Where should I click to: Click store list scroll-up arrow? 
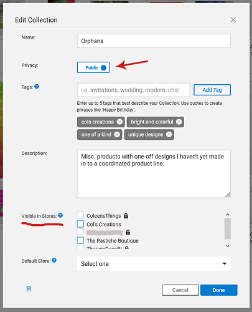[x=228, y=215]
